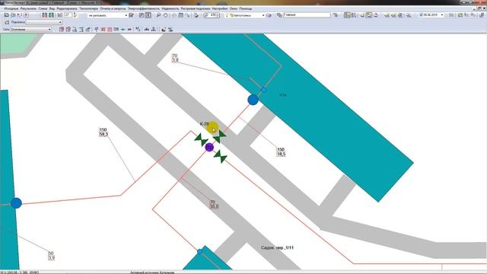Viewport: 487px width, 274px height.
Task: Select the large blue node at the long building
Action: 253,100
